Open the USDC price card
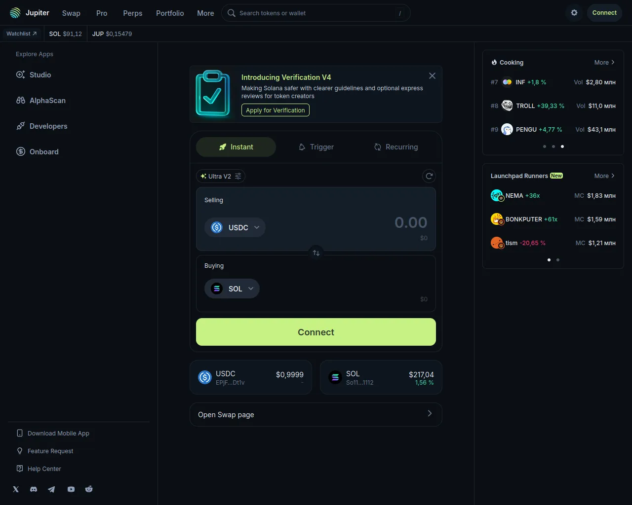Screen dimensions: 632x505 [x=251, y=377]
